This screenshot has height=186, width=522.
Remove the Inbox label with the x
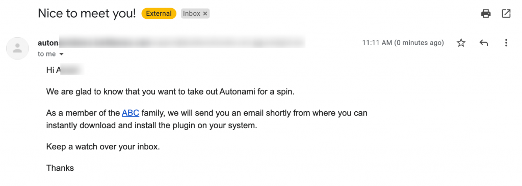tap(205, 14)
